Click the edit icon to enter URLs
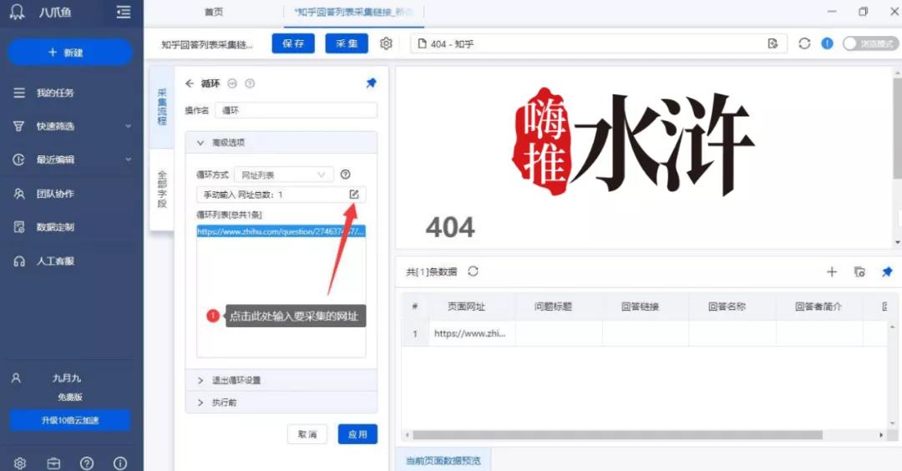Viewport: 902px width, 471px height. coord(354,195)
